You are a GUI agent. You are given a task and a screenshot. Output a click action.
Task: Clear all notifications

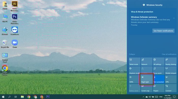coord(169,54)
